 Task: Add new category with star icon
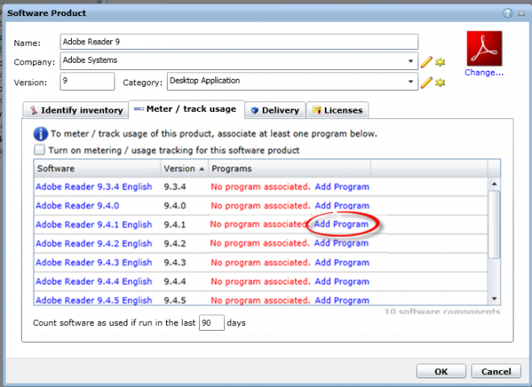pos(440,83)
